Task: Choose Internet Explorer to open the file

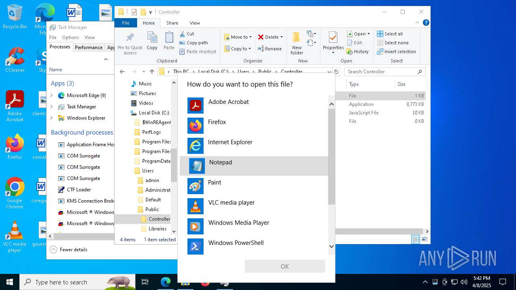Action: pyautogui.click(x=254, y=146)
